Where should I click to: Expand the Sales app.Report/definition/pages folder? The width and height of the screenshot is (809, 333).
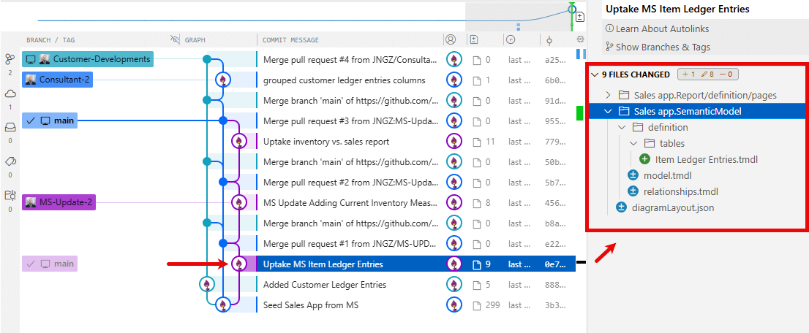[x=609, y=95]
